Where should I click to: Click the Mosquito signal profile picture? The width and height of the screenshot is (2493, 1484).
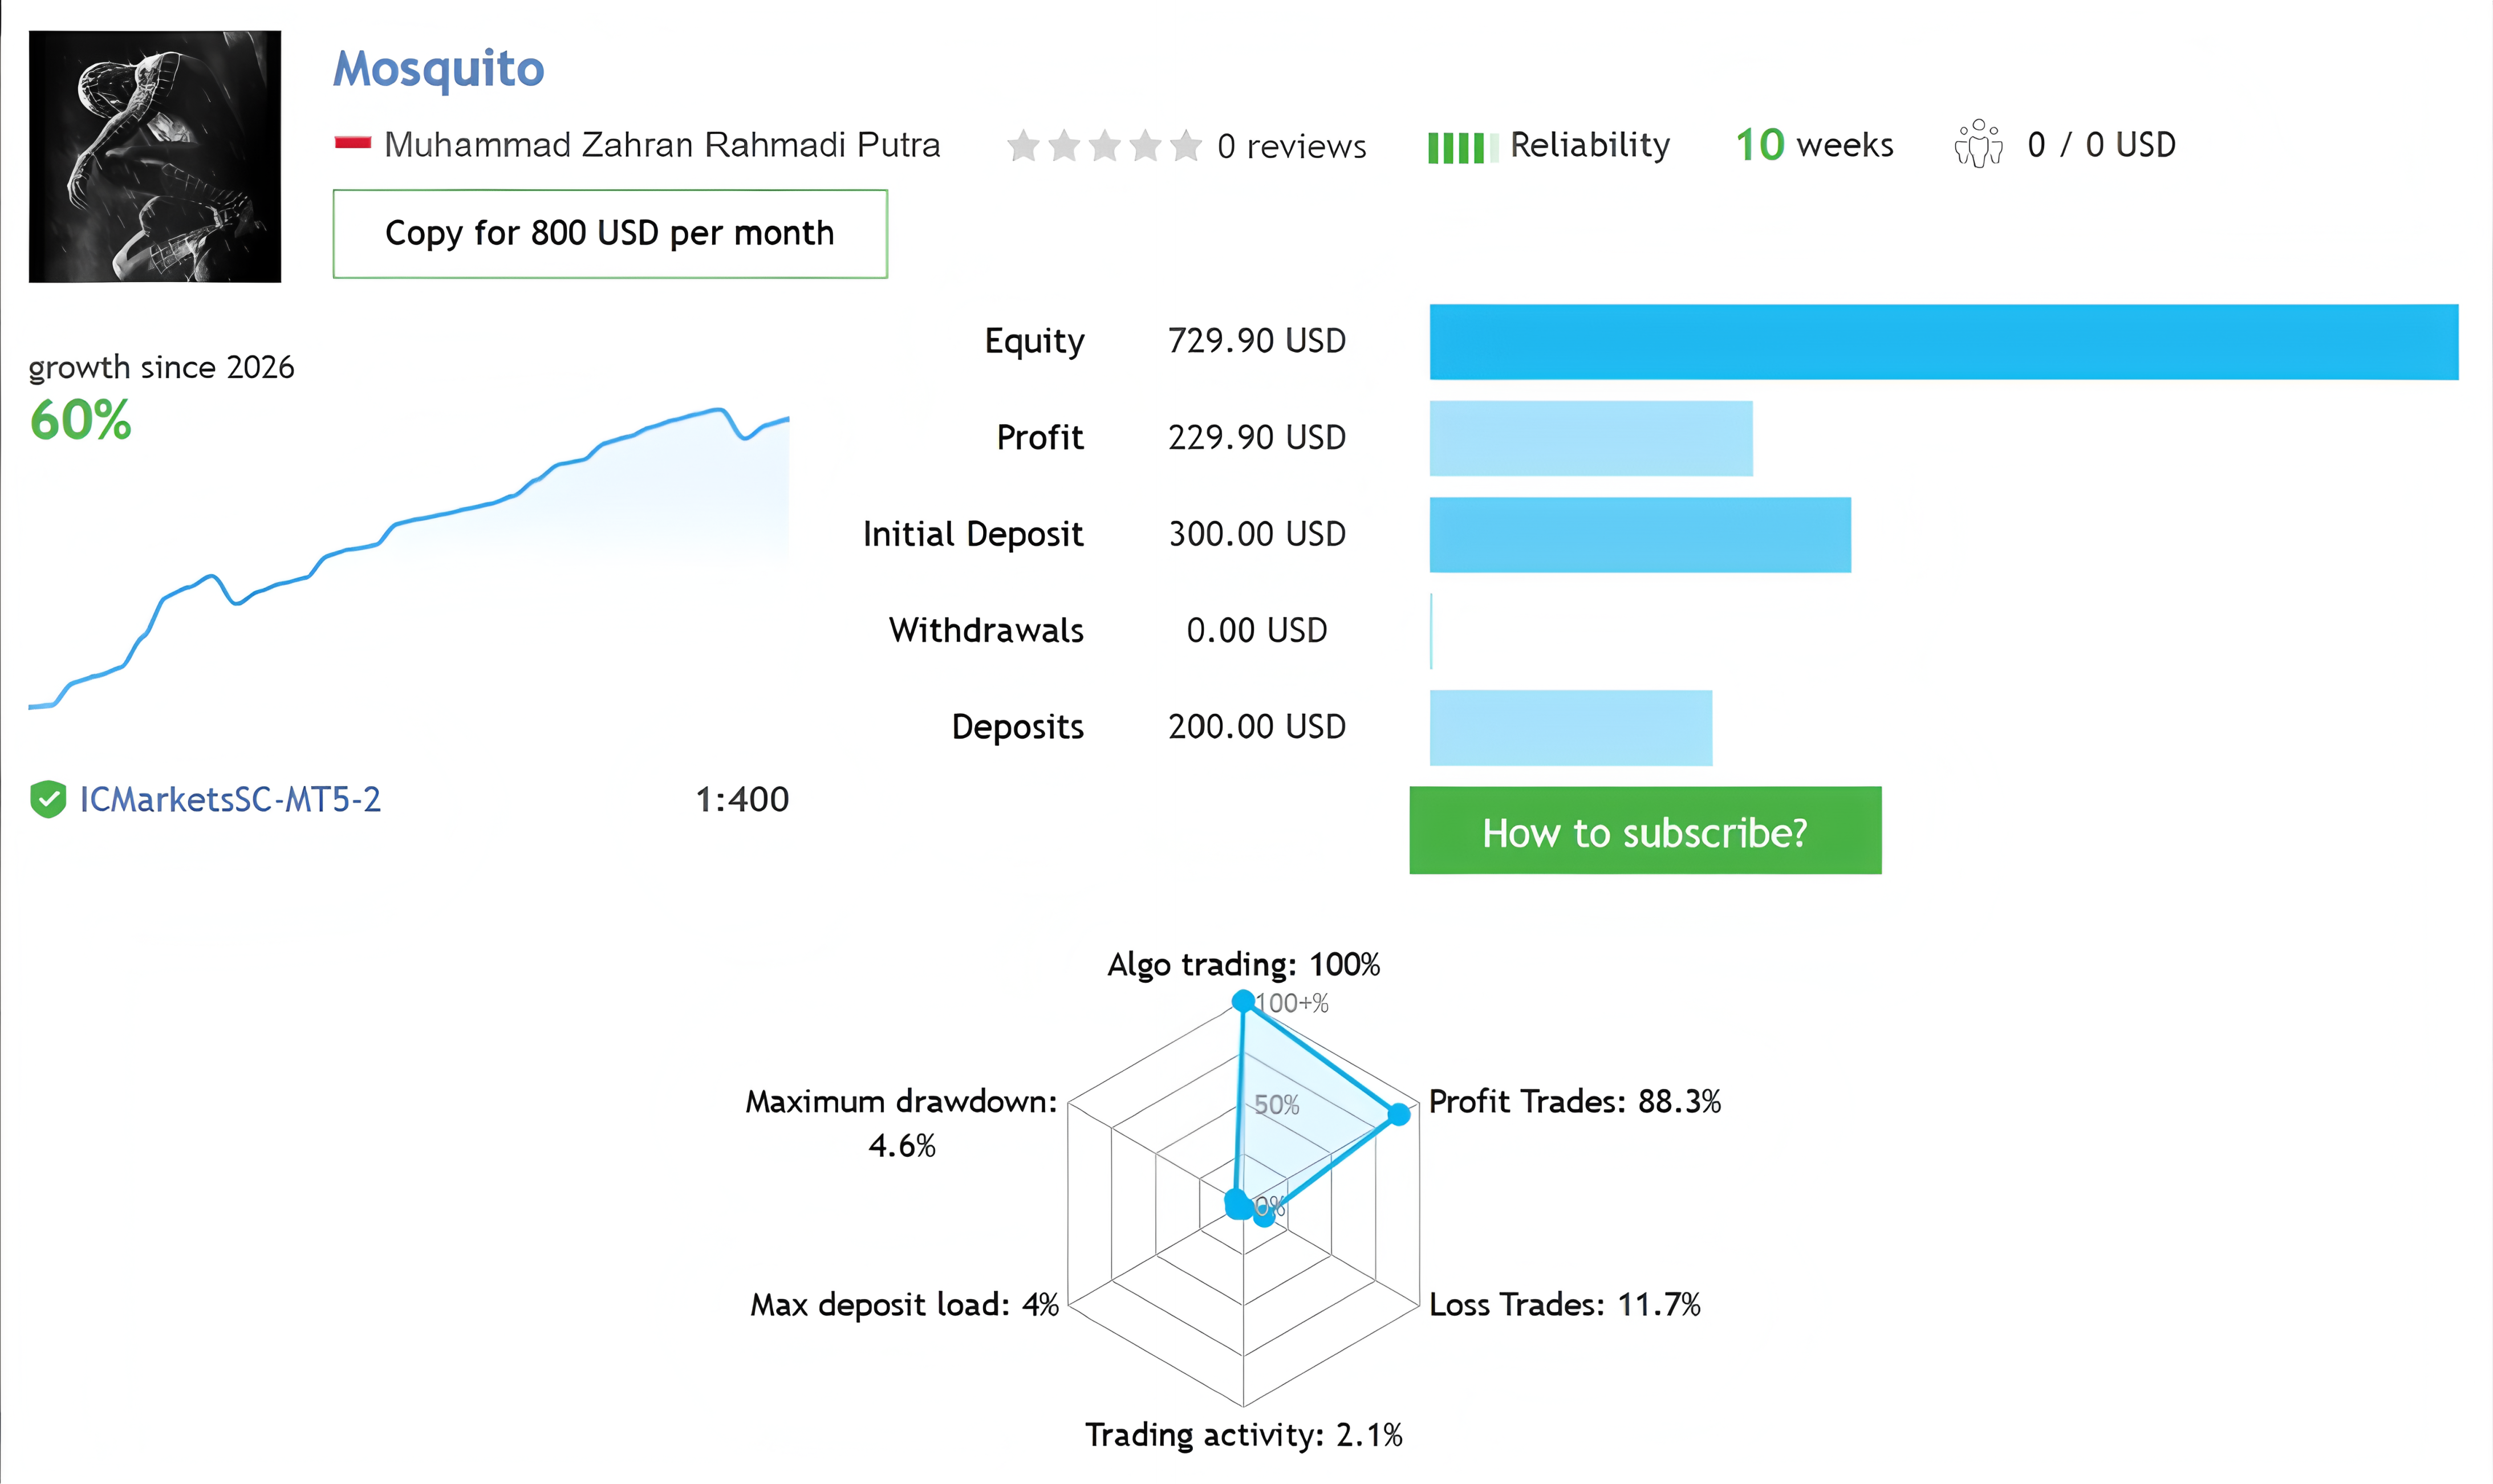point(155,156)
